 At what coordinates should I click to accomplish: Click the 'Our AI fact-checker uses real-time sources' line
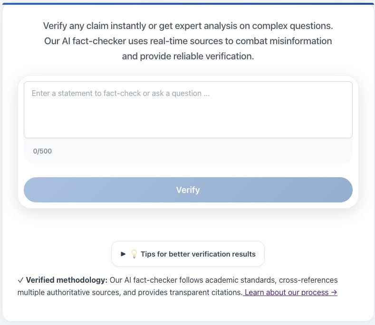(188, 41)
